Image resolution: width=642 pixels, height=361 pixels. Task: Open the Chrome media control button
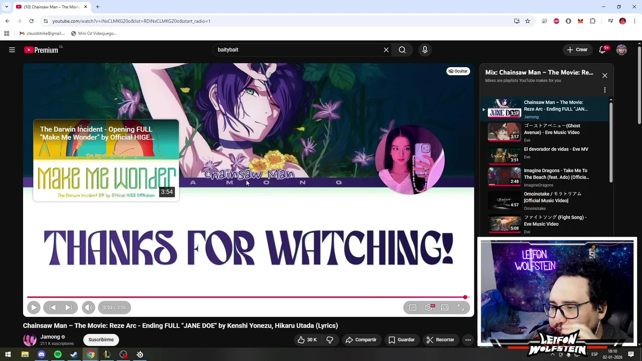coord(610,21)
